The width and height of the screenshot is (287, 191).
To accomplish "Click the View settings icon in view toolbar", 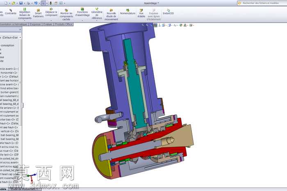I will click(191, 25).
